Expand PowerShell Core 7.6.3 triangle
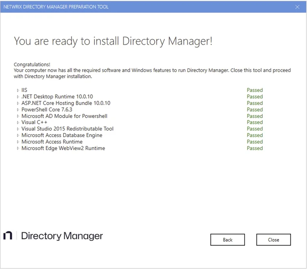 [x=18, y=110]
